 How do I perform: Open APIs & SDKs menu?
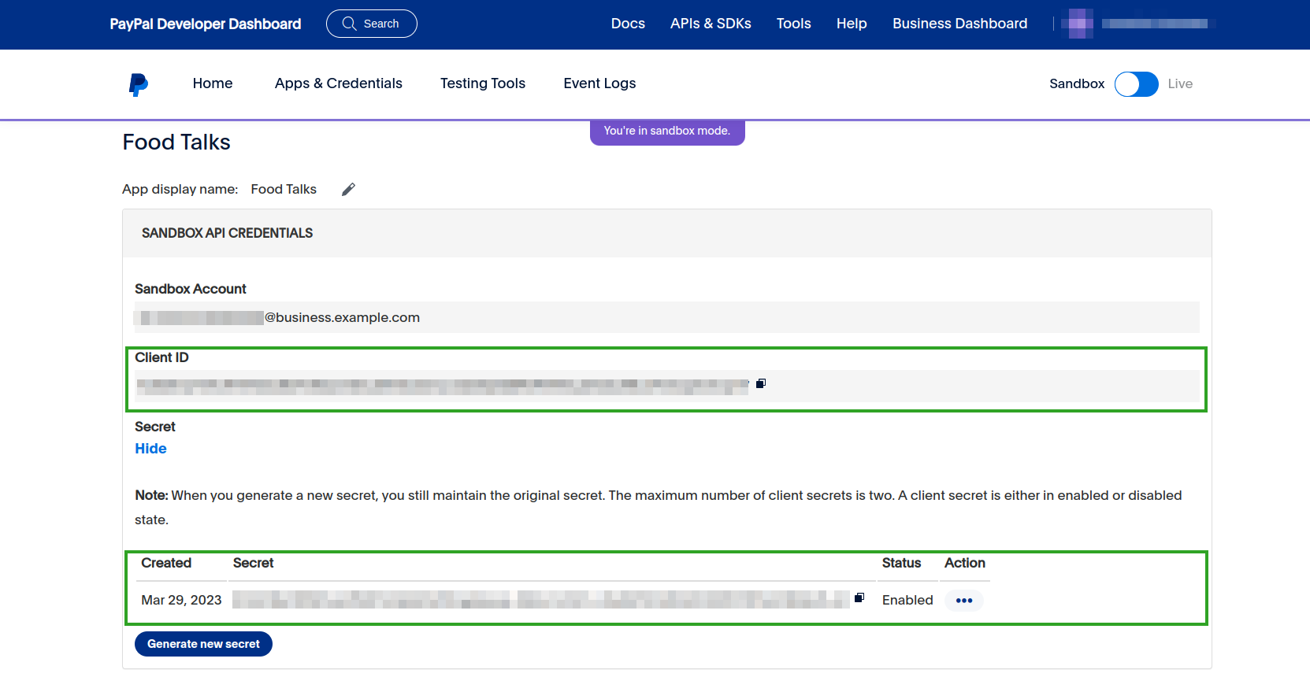click(711, 24)
